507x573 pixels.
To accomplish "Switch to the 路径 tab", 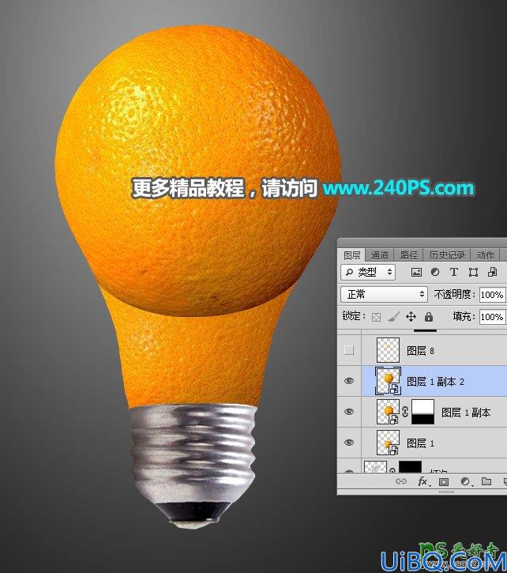I will [409, 255].
